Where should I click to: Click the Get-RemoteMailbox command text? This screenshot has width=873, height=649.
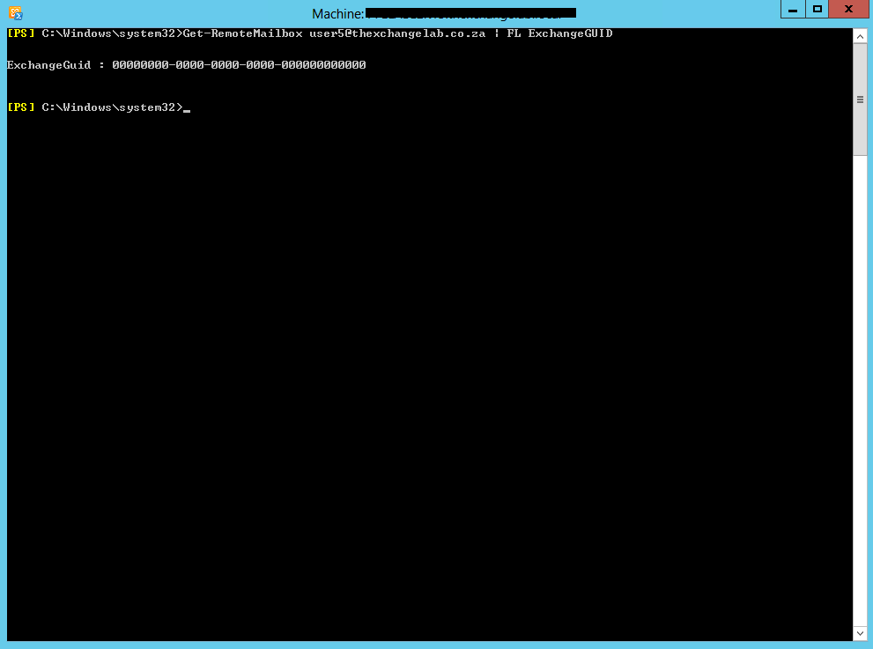pos(243,33)
